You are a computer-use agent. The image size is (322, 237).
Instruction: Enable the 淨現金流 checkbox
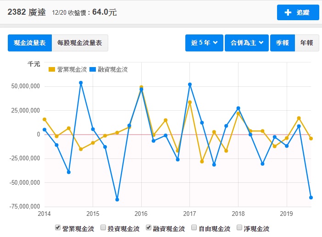239,227
